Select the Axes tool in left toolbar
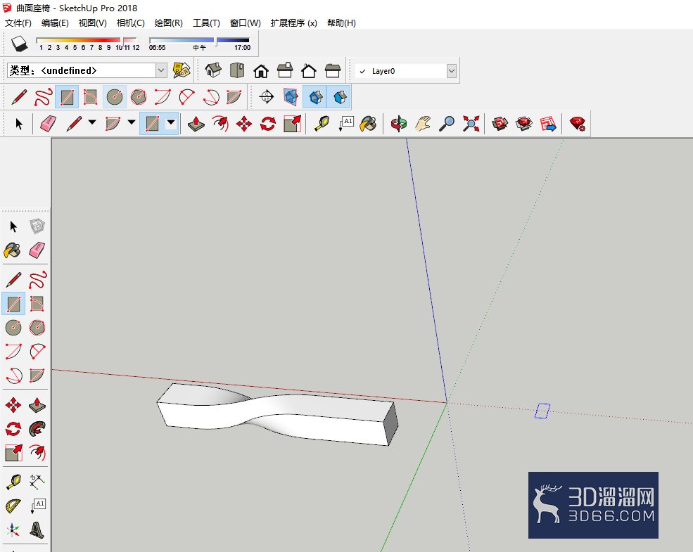This screenshot has height=552, width=693. pyautogui.click(x=13, y=529)
